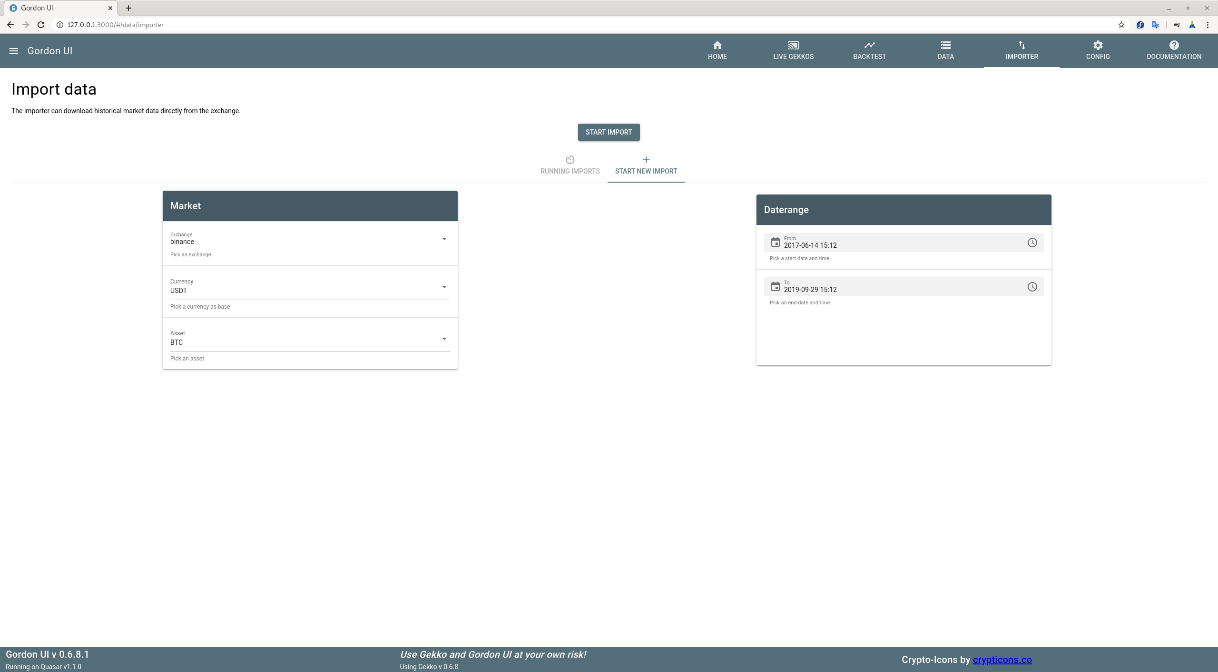Reload the page in browser
Viewport: 1218px width, 672px height.
click(41, 25)
